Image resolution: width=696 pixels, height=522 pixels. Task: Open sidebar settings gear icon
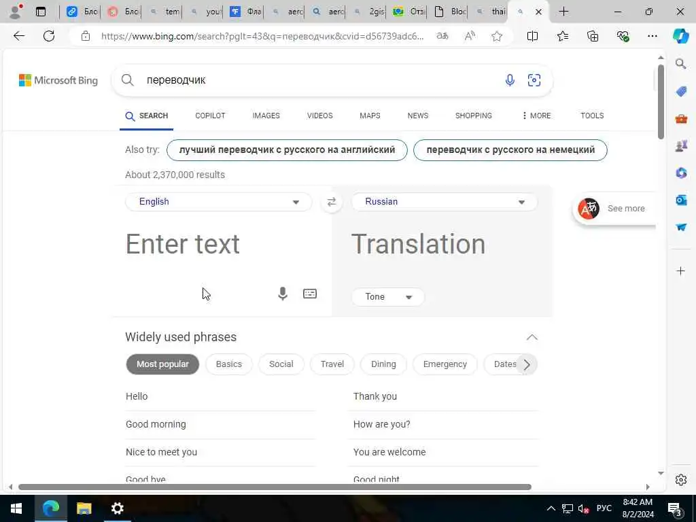[x=681, y=480]
